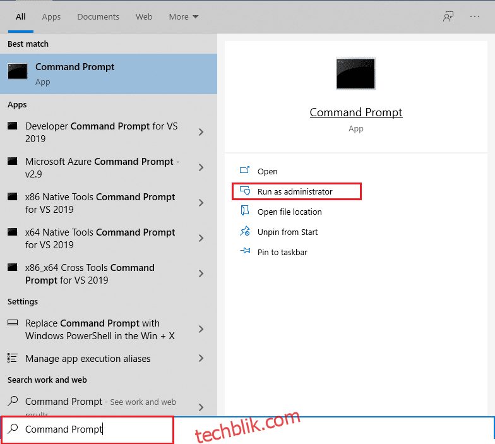Image resolution: width=495 pixels, height=444 pixels.
Task: Click the Run as administrator shield icon
Action: (x=245, y=191)
